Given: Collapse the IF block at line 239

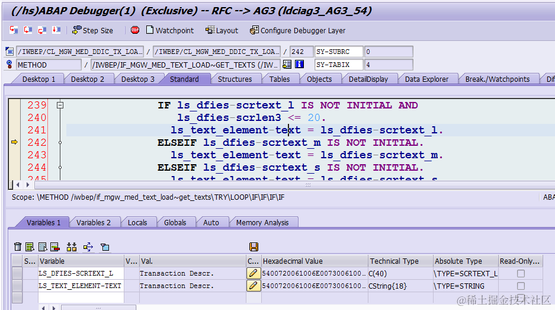Looking at the screenshot, I should pos(60,106).
